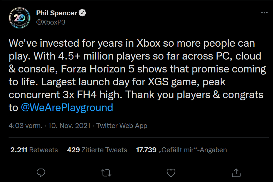Retweet this post using the arrows icon

click(x=106, y=172)
